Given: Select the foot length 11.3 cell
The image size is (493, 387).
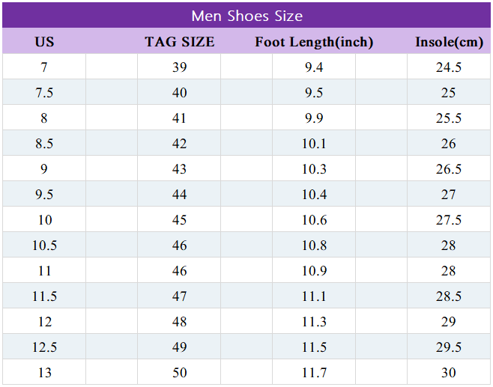Looking at the screenshot, I should (314, 322).
